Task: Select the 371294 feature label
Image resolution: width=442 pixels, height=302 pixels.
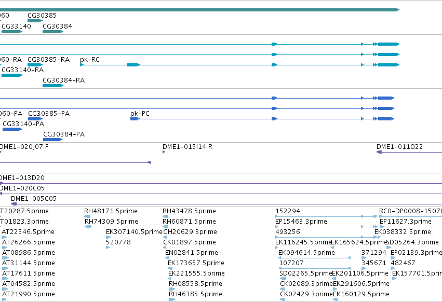Action: pos(374,253)
